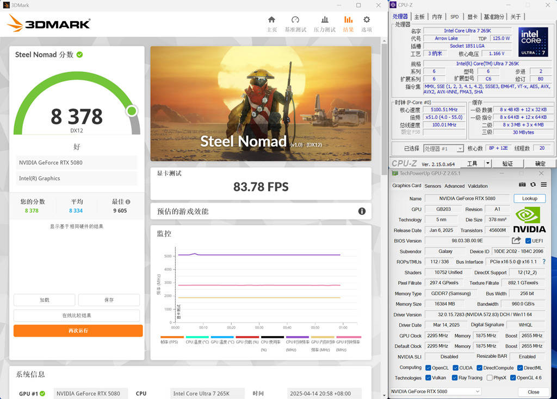The image size is (557, 399).
Task: Open the options (选项) gear icon
Action: coord(367,20)
